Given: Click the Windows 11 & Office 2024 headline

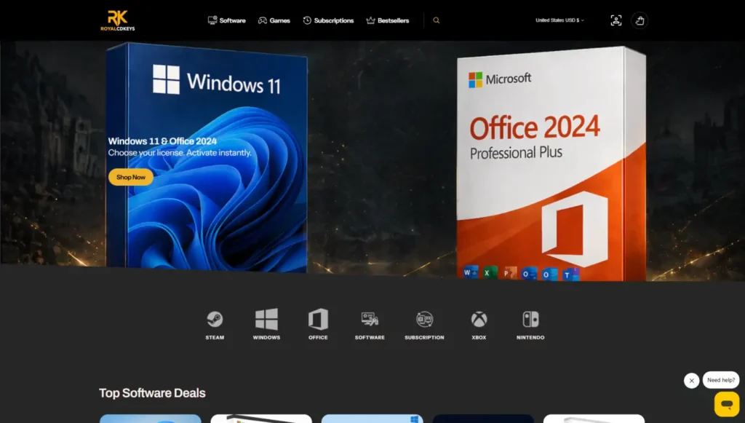Looking at the screenshot, I should coord(162,141).
